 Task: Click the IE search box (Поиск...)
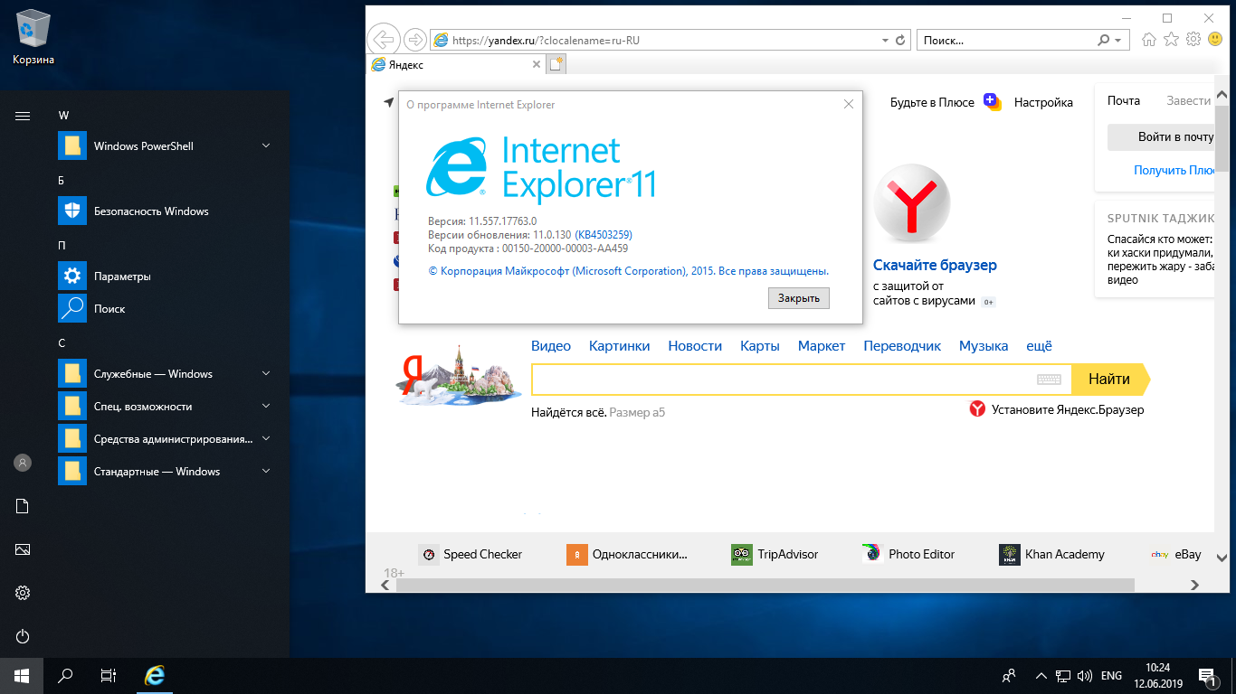pos(1004,41)
